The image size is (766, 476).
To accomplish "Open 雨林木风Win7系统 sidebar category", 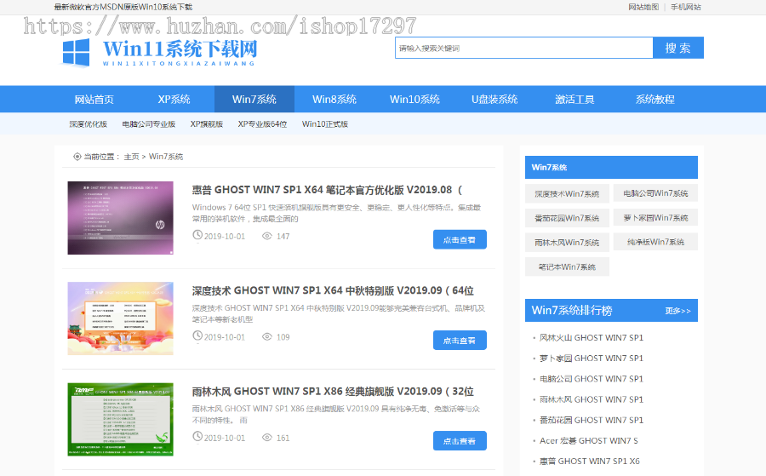I will [567, 243].
